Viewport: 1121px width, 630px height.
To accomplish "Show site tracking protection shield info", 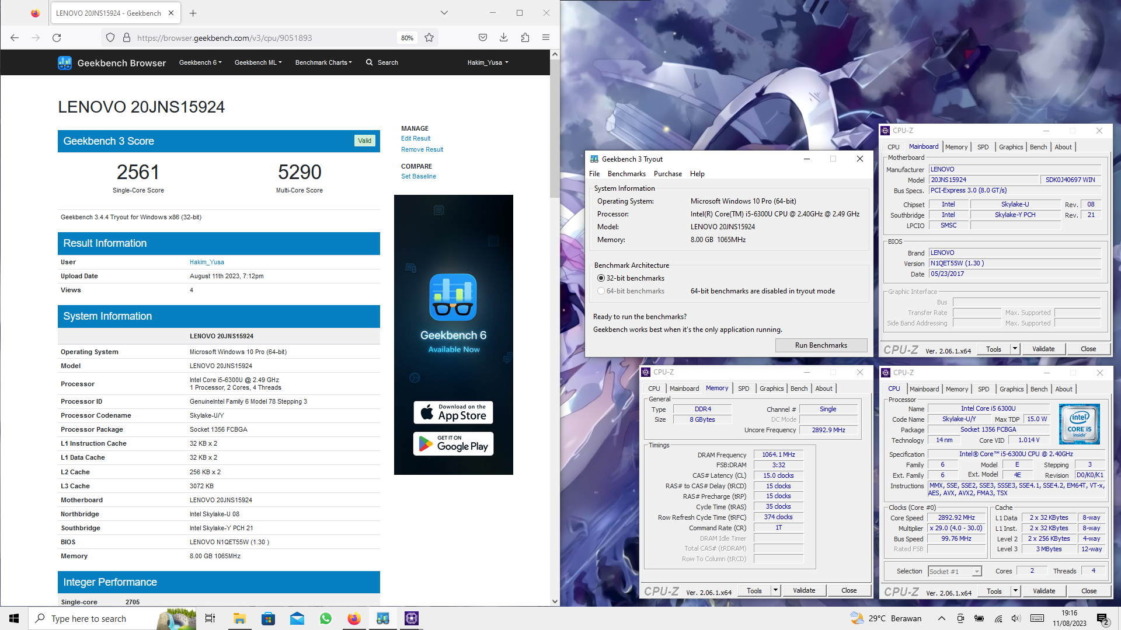I will (x=110, y=38).
